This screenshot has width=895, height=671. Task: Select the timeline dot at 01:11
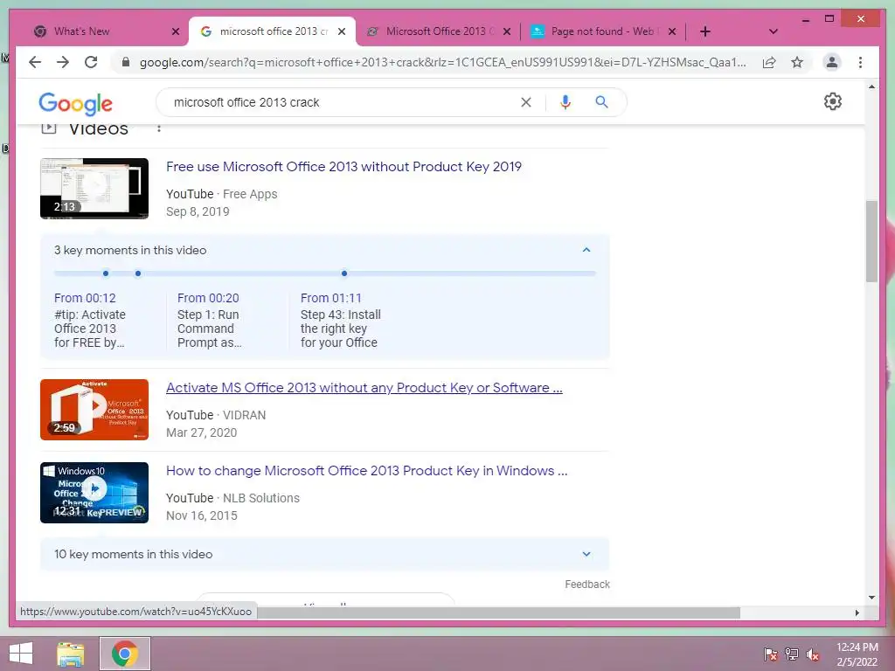344,273
